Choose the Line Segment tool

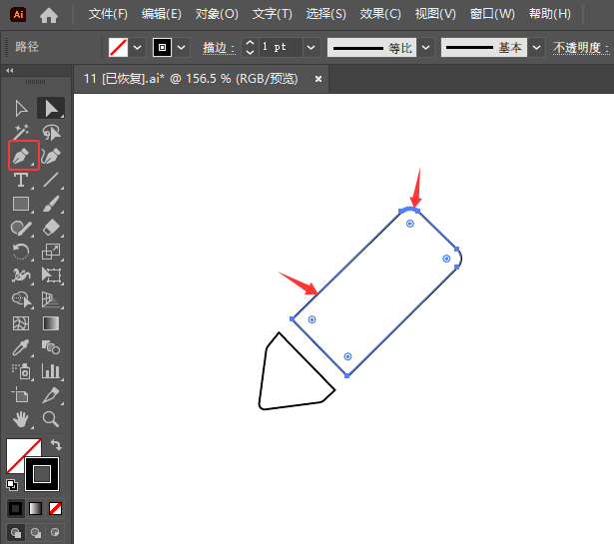(51, 180)
